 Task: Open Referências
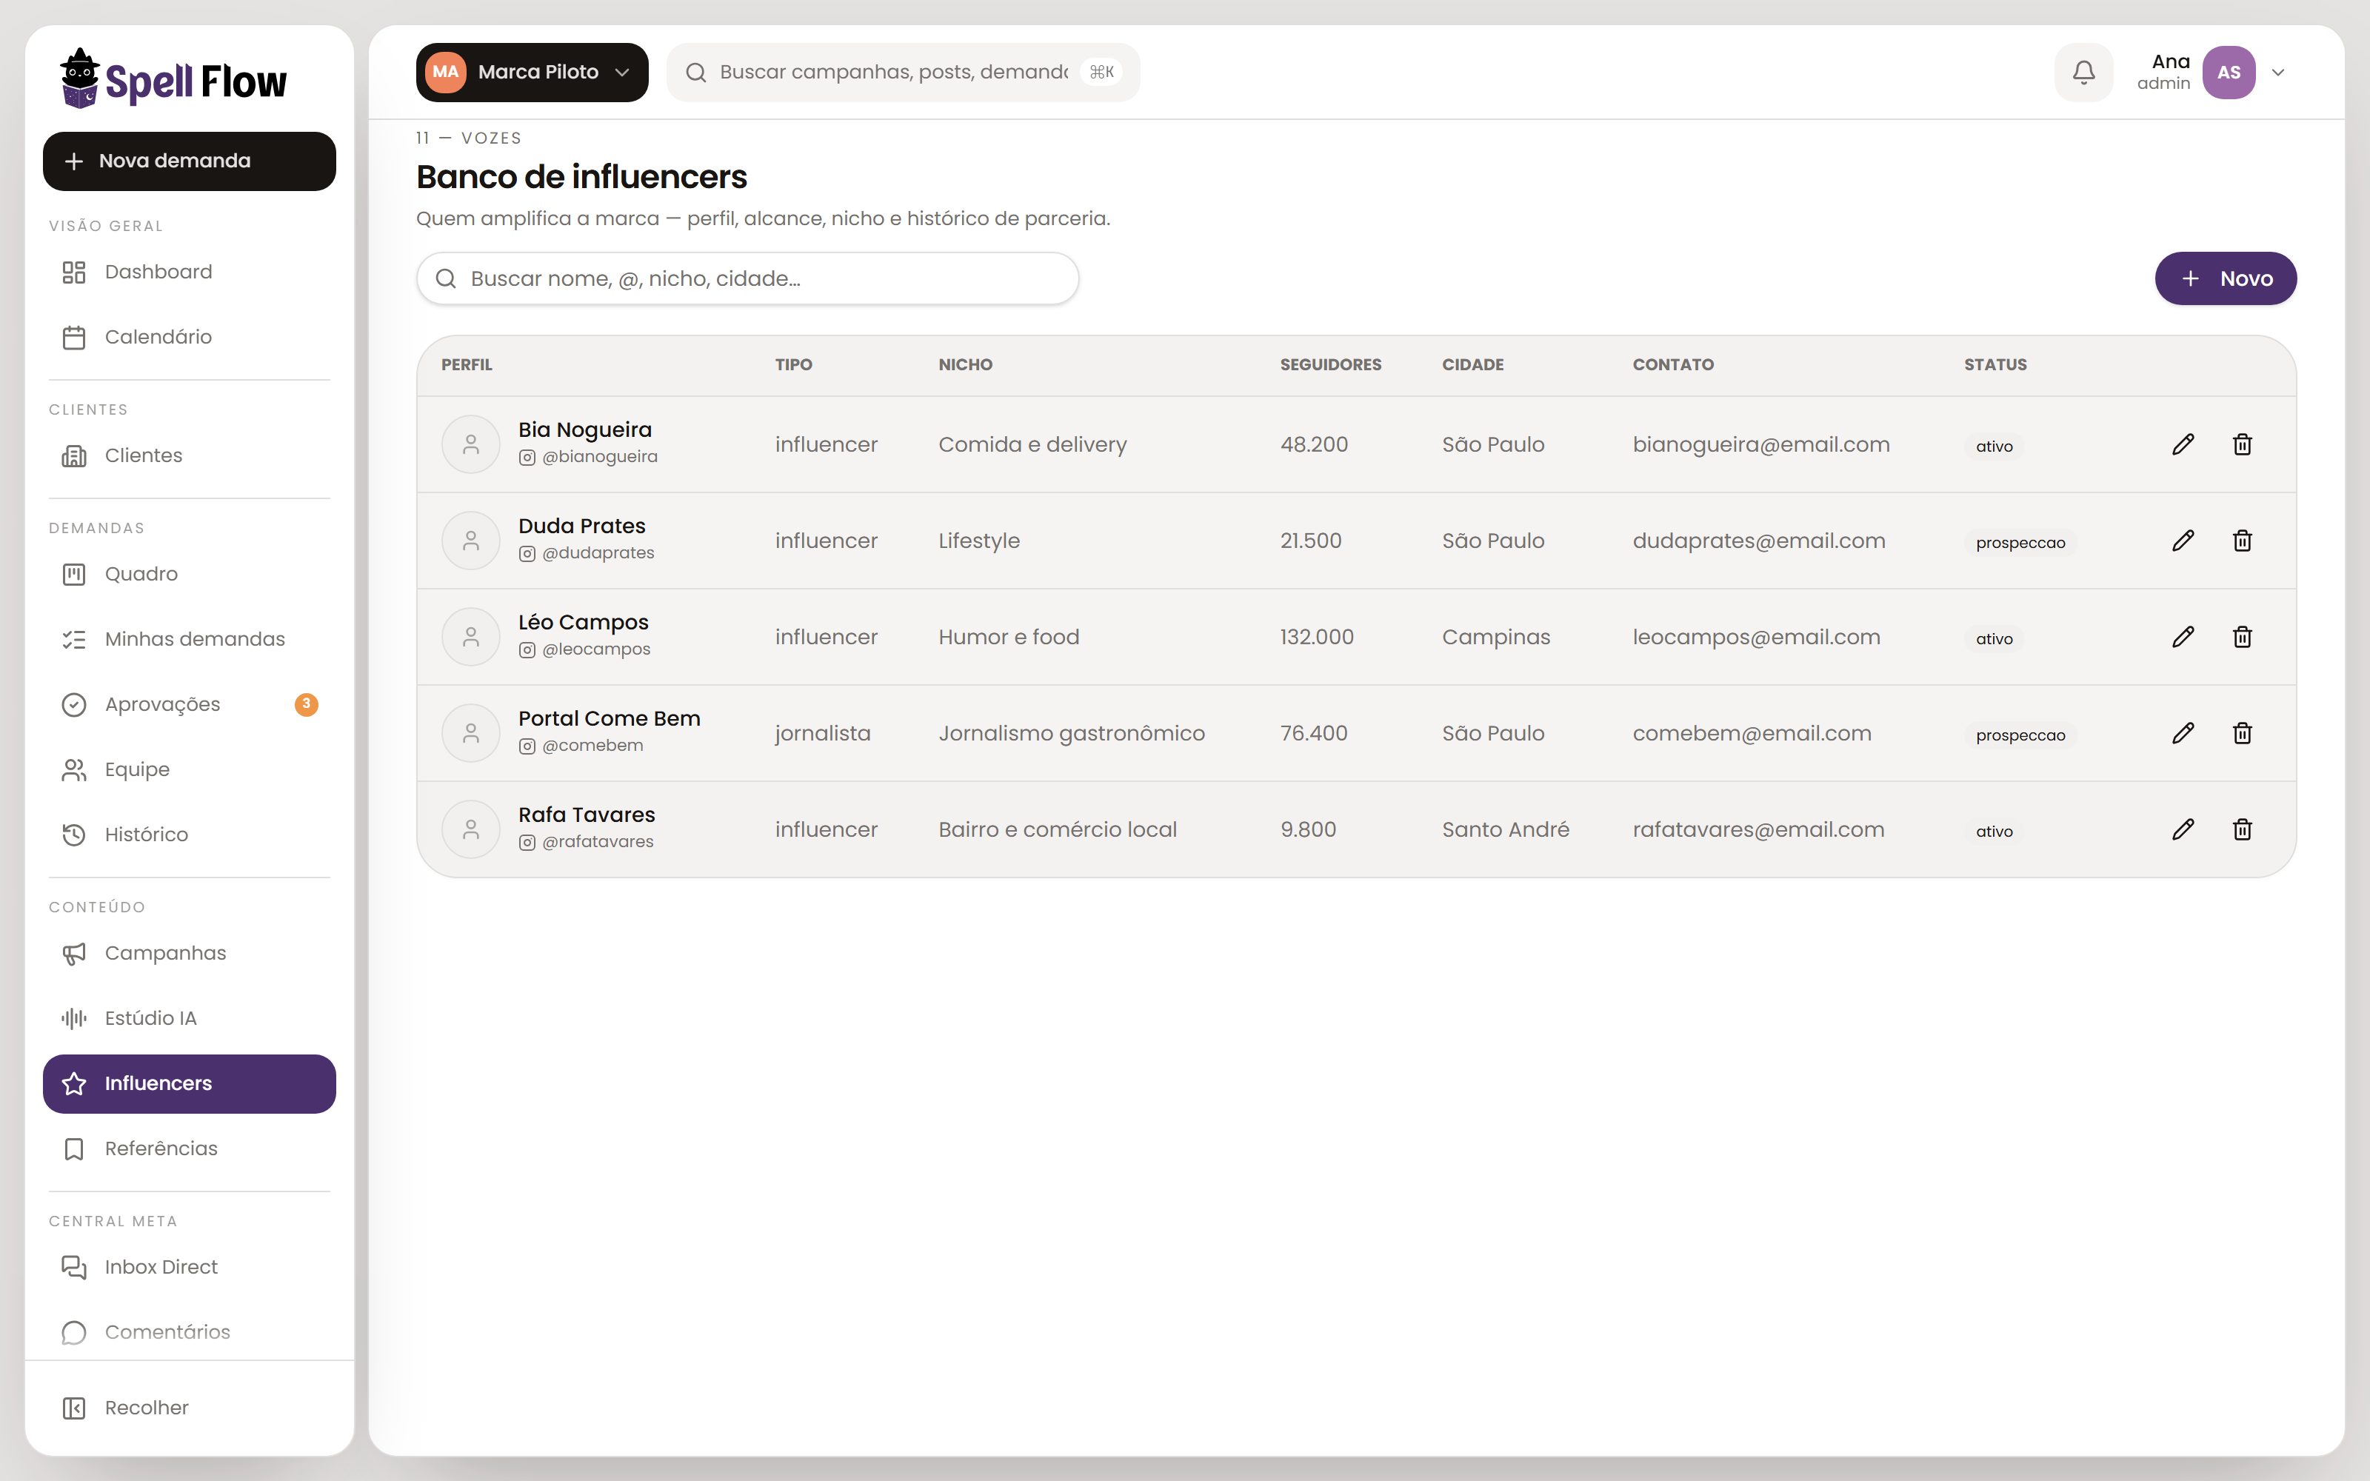pos(189,1149)
